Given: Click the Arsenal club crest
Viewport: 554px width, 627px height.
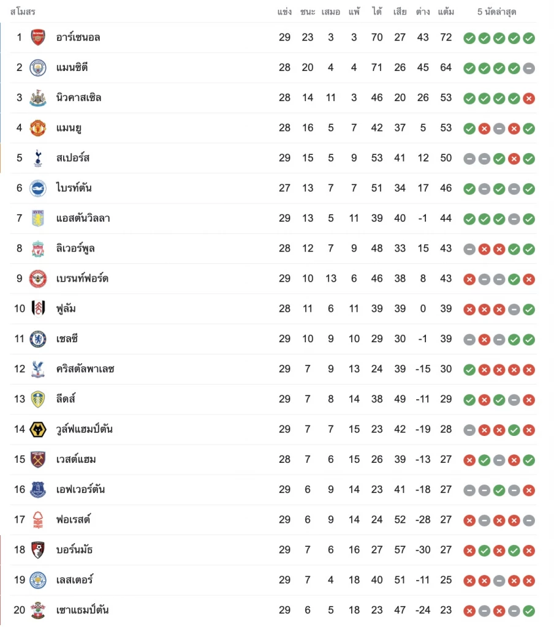Looking at the screenshot, I should 38,37.
